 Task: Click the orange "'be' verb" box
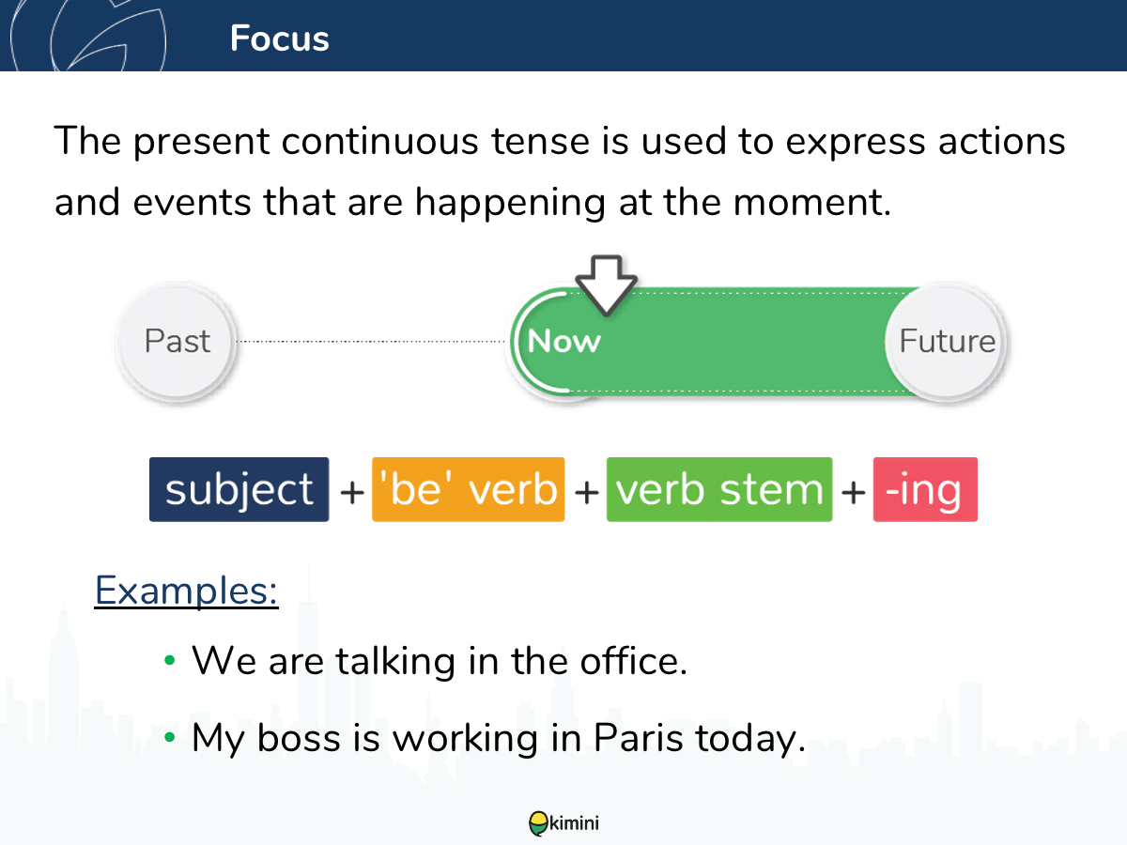pos(469,490)
